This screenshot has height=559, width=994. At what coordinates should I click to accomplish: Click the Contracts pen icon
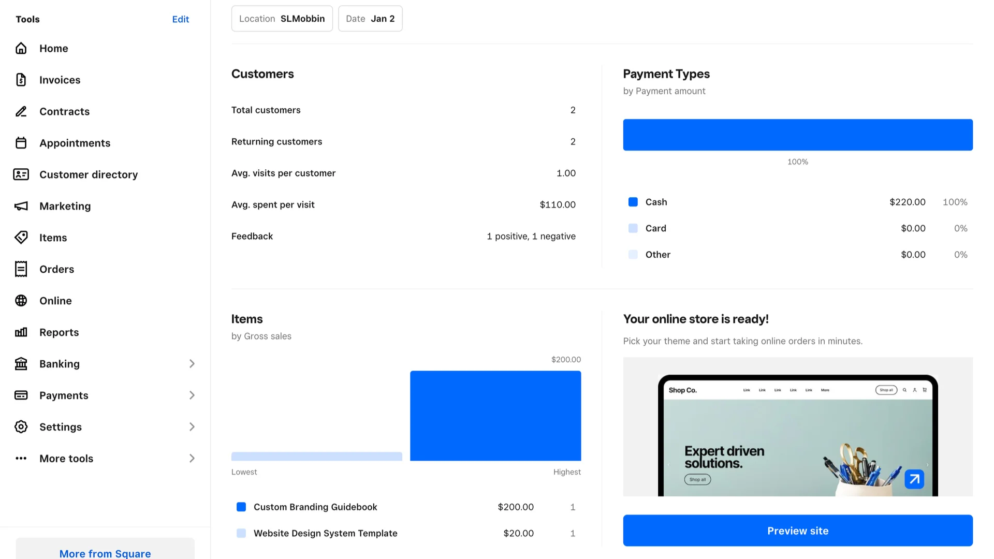click(21, 111)
